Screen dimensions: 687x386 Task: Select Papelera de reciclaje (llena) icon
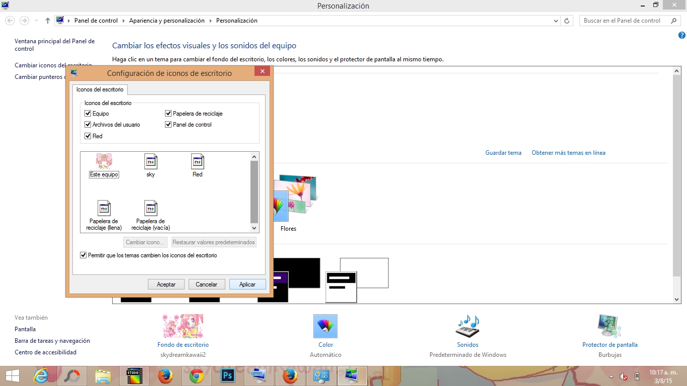tap(104, 215)
